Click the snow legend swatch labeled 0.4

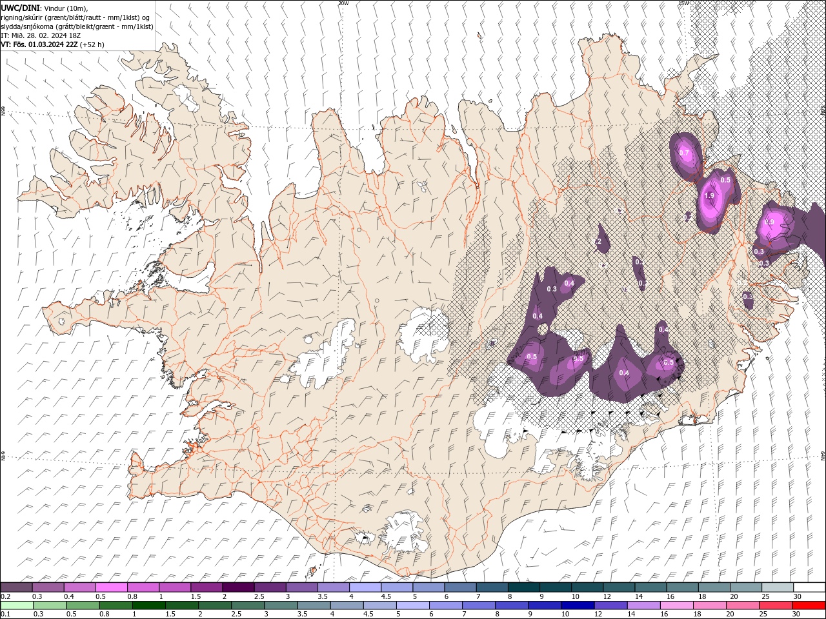pyautogui.click(x=80, y=587)
